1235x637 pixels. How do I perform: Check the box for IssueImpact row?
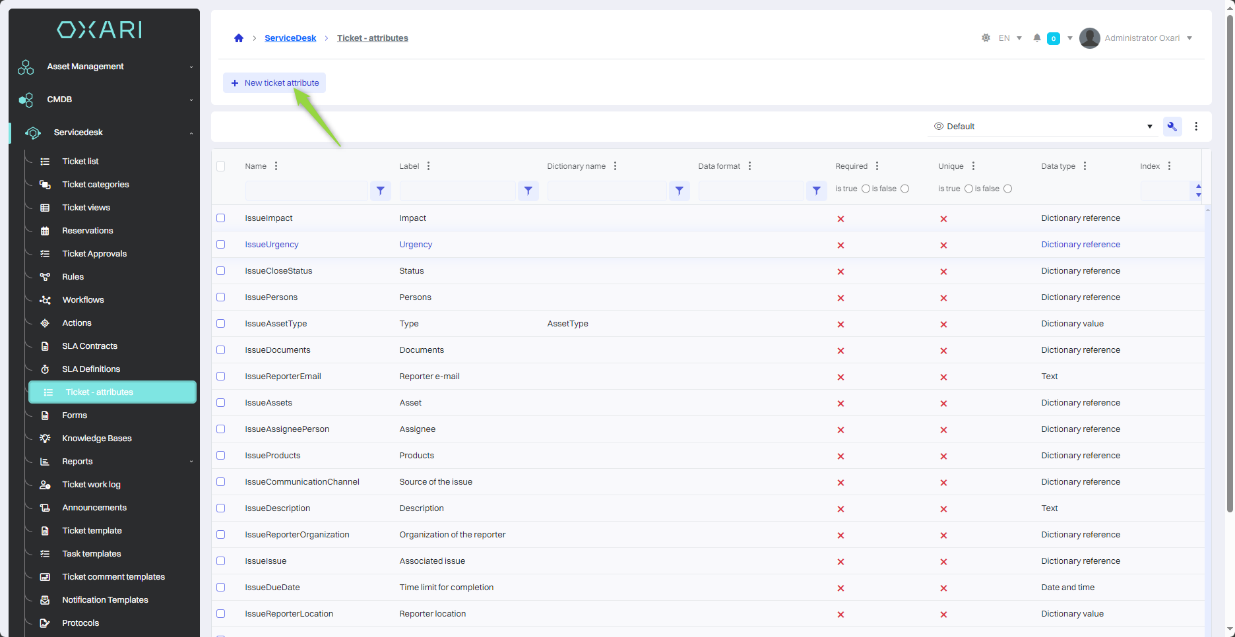click(221, 218)
